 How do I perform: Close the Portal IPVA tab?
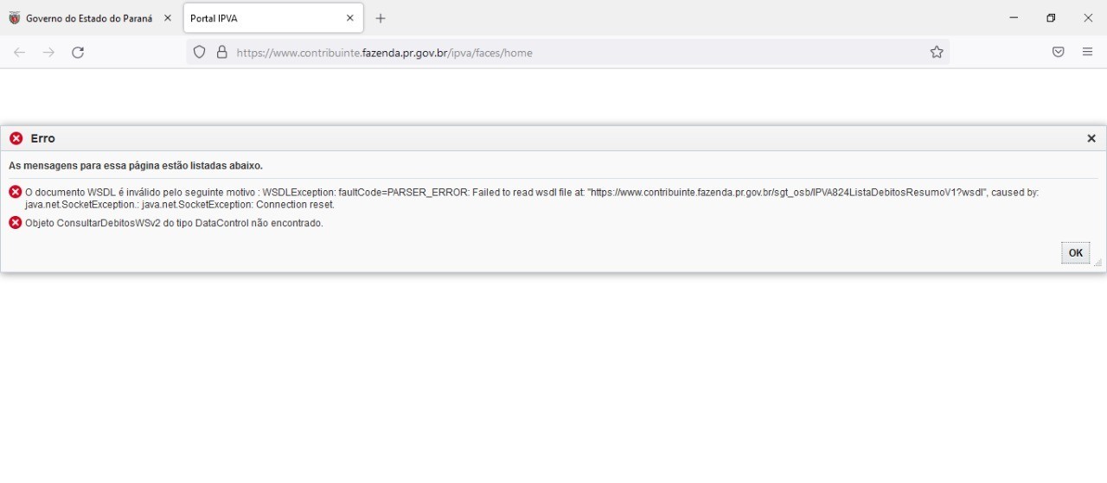coord(350,18)
